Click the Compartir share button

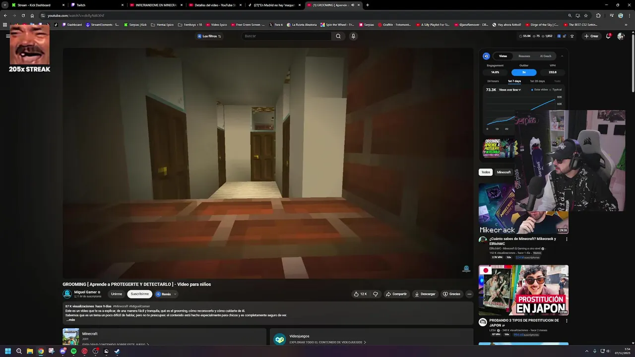point(396,294)
